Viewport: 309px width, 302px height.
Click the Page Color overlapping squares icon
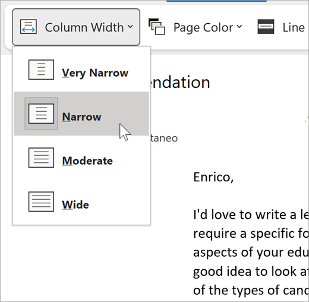coord(157,27)
